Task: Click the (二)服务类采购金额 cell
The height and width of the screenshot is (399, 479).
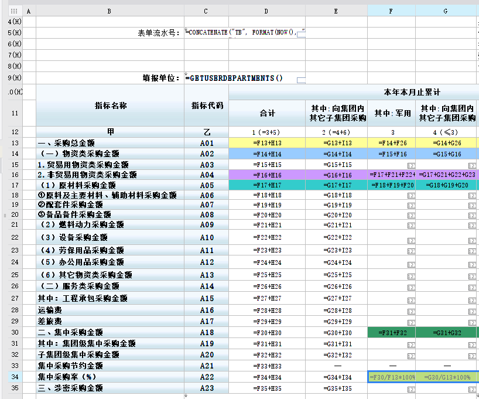Action: coord(110,286)
